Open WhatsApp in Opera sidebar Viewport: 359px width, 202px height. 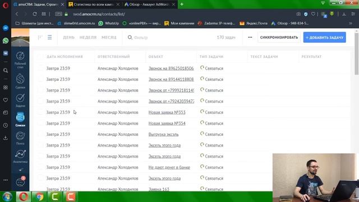pos(6,41)
